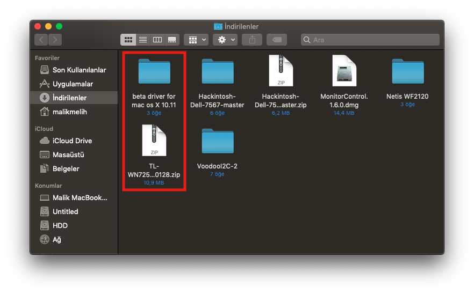Go back with the left arrow button

(41, 40)
